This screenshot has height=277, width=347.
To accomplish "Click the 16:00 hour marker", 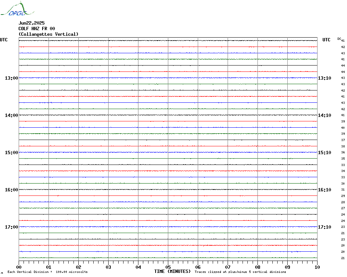I will (x=11, y=190).
